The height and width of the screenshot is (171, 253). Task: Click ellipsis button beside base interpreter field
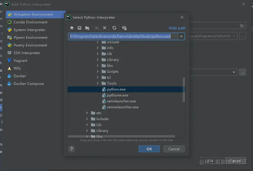(243, 36)
